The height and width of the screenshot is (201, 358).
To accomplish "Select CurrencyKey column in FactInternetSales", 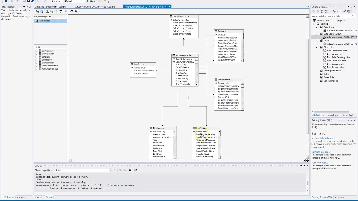I will pos(181,81).
